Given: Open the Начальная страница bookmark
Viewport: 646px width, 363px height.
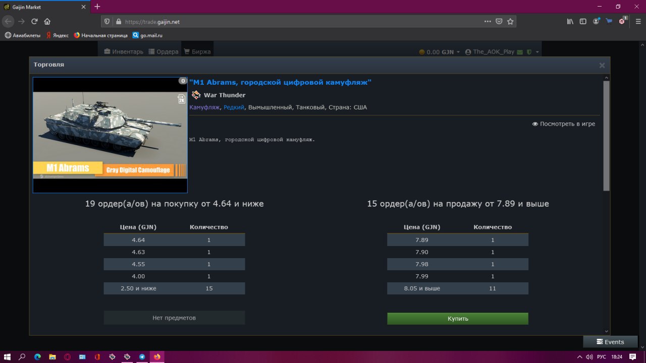Looking at the screenshot, I should click(100, 35).
